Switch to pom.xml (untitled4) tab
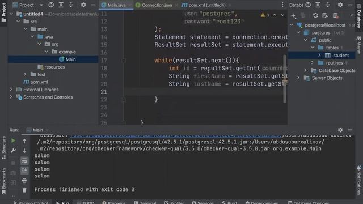363x204 pixels. (206, 5)
